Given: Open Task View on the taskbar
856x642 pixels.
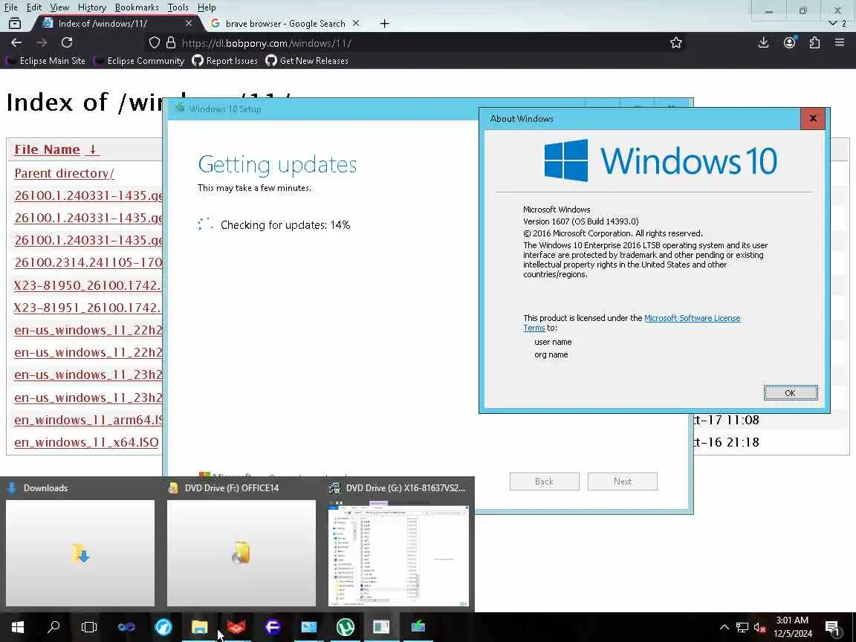Looking at the screenshot, I should [89, 626].
